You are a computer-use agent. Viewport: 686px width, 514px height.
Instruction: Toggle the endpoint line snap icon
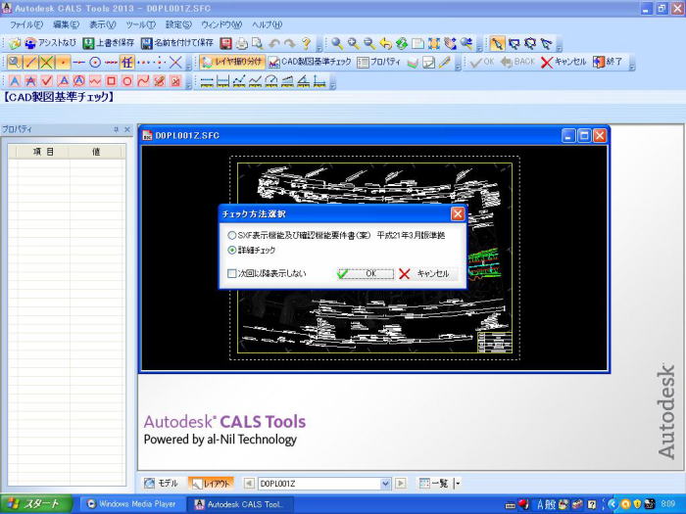(30, 63)
